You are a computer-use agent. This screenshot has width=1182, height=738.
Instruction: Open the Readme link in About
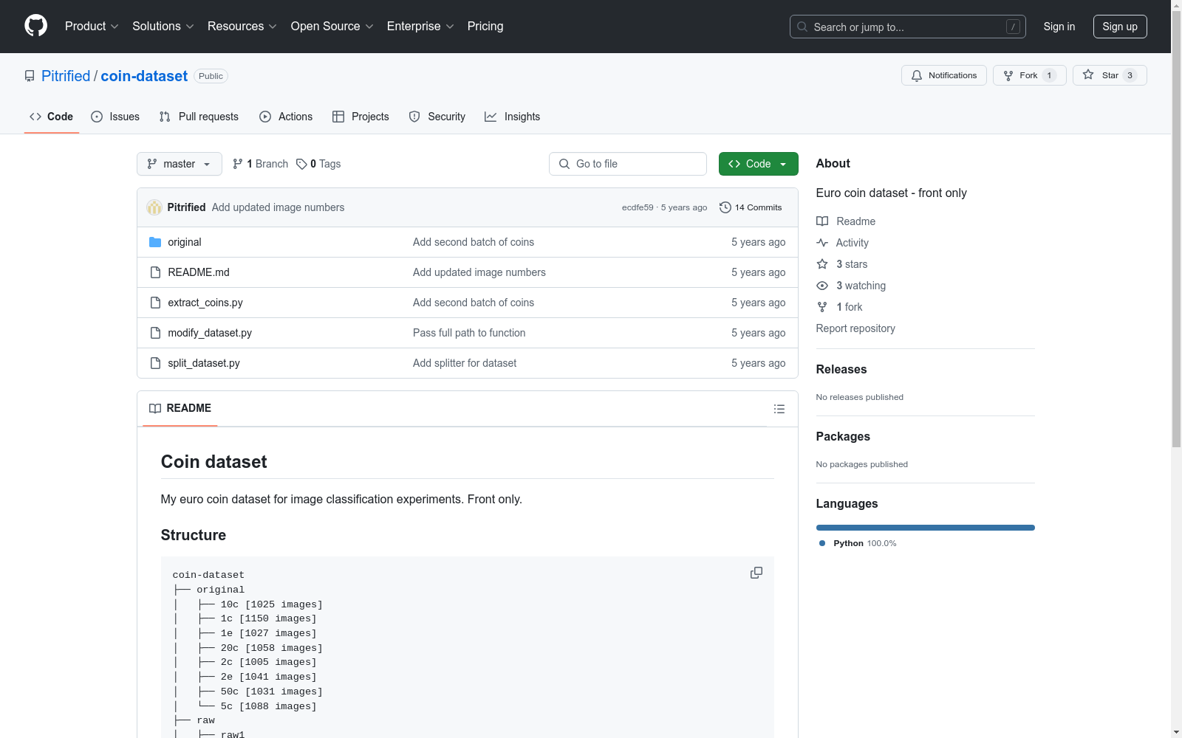[x=846, y=221]
